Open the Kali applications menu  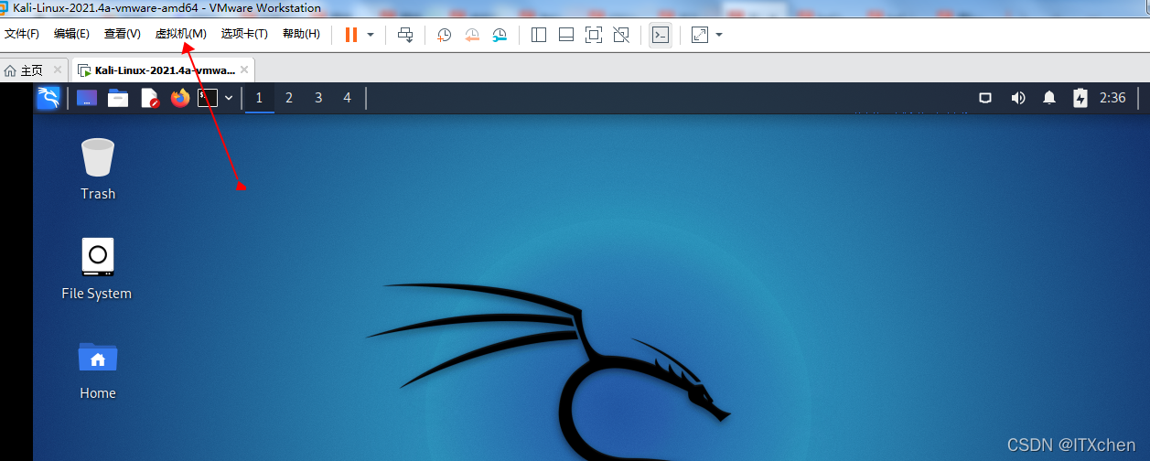[48, 98]
